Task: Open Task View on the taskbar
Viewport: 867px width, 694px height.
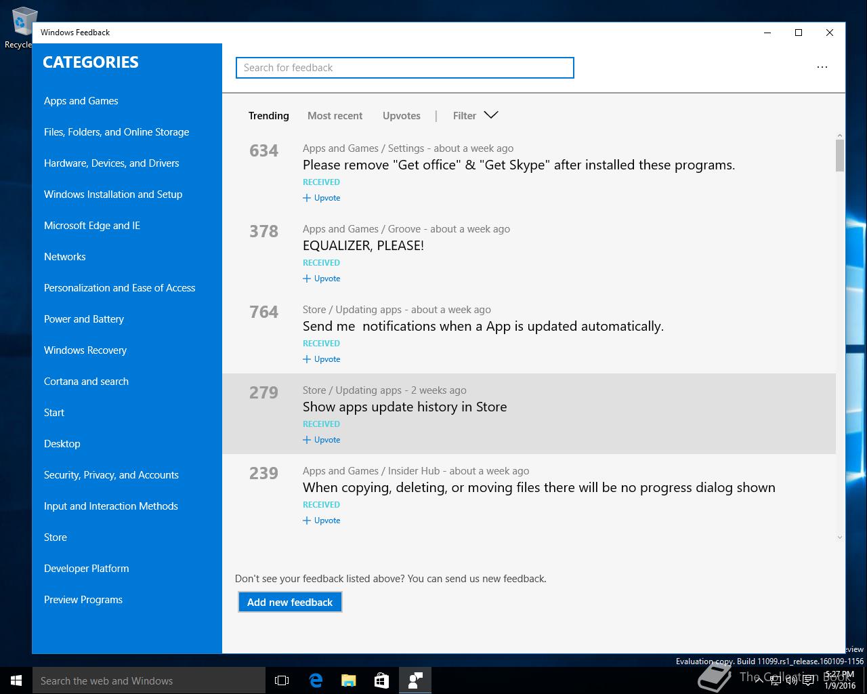Action: (x=282, y=680)
